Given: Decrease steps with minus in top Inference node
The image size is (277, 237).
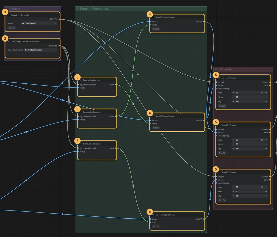Looking at the screenshot, I should [233, 97].
